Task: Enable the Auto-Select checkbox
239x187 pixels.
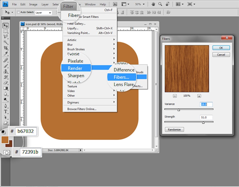Action: [18, 12]
